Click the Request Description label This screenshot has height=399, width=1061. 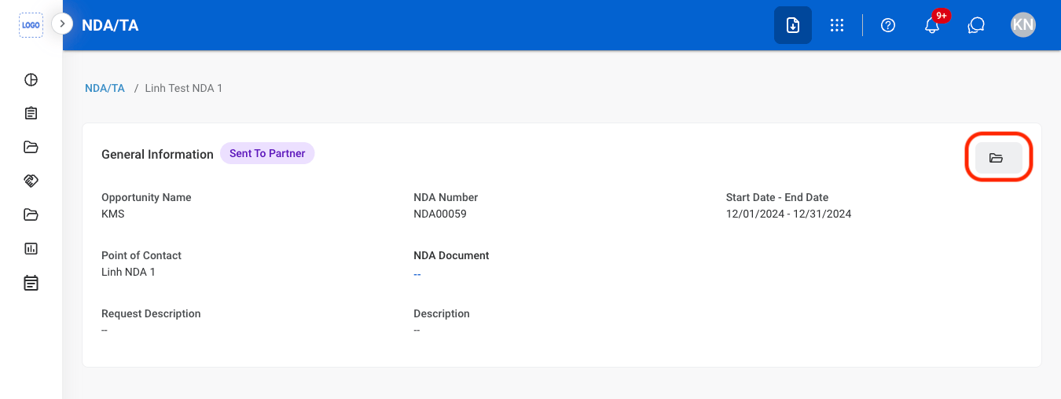tap(151, 313)
